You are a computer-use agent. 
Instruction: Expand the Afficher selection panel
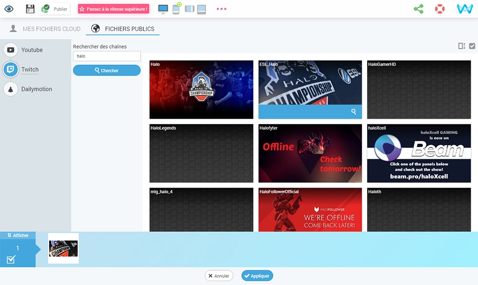pos(18,235)
